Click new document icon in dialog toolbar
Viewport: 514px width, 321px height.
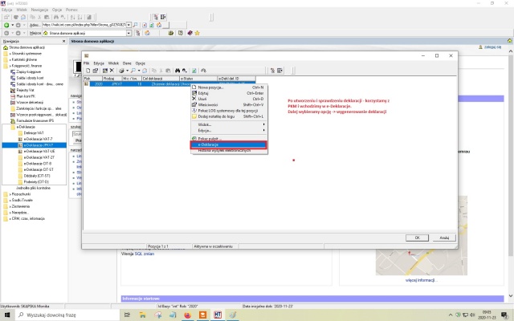pyautogui.click(x=88, y=71)
